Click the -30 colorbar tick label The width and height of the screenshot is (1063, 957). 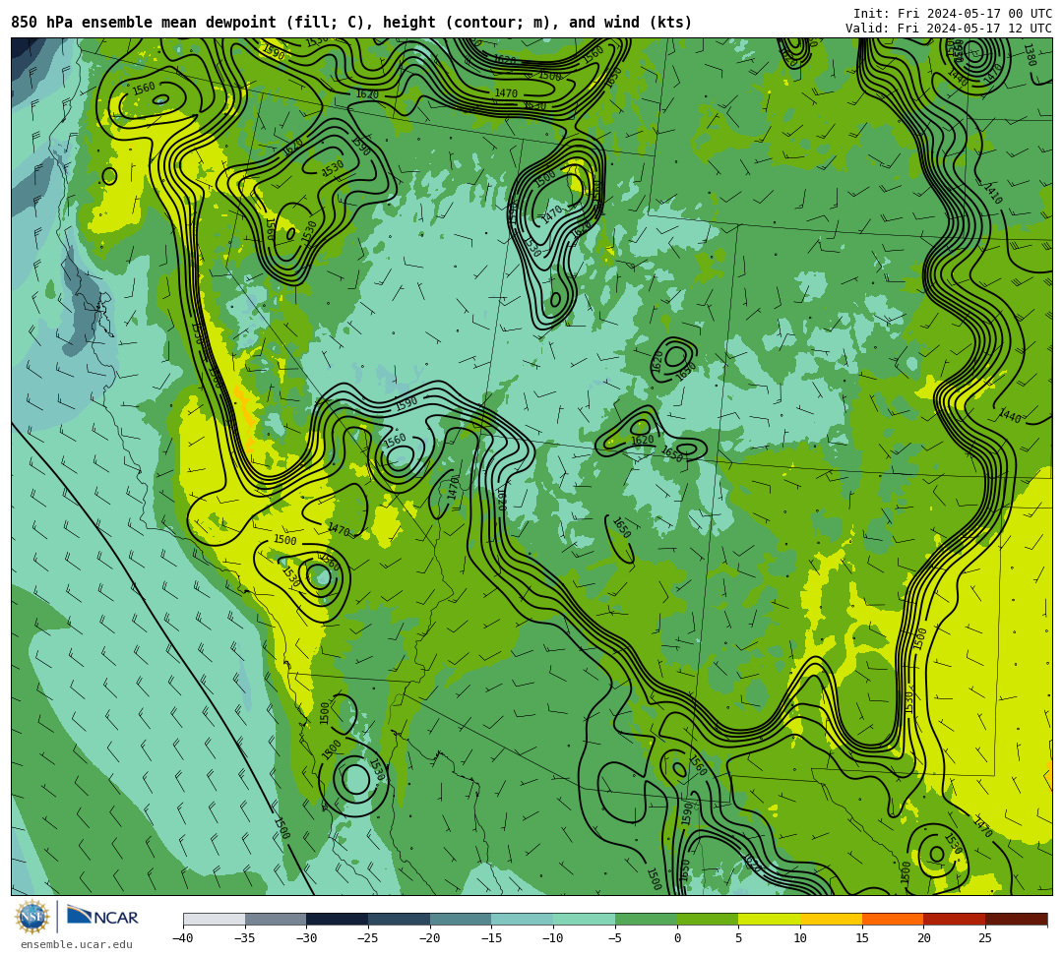(306, 938)
